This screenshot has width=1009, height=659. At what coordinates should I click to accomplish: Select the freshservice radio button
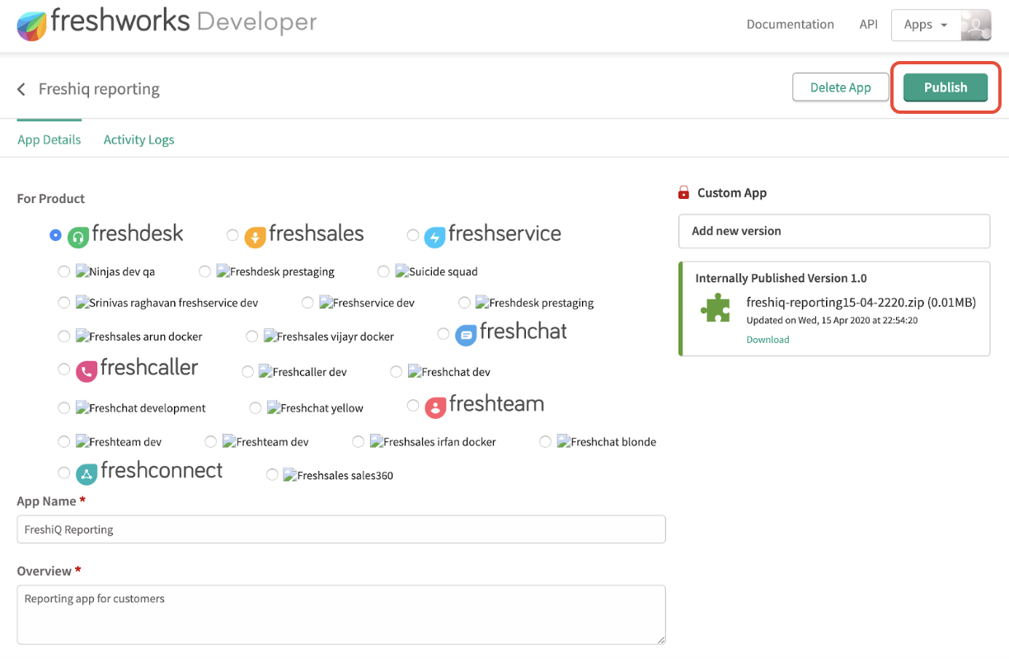tap(413, 235)
